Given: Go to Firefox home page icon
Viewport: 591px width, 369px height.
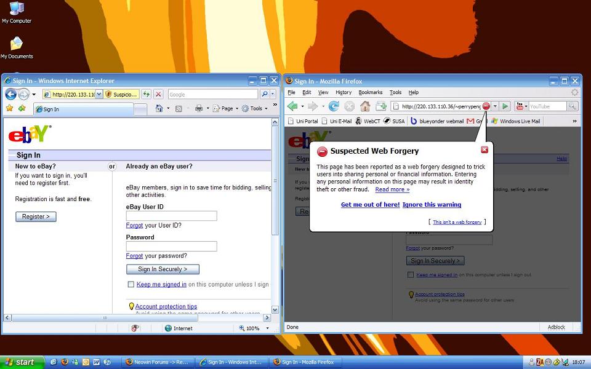Looking at the screenshot, I should coord(365,106).
